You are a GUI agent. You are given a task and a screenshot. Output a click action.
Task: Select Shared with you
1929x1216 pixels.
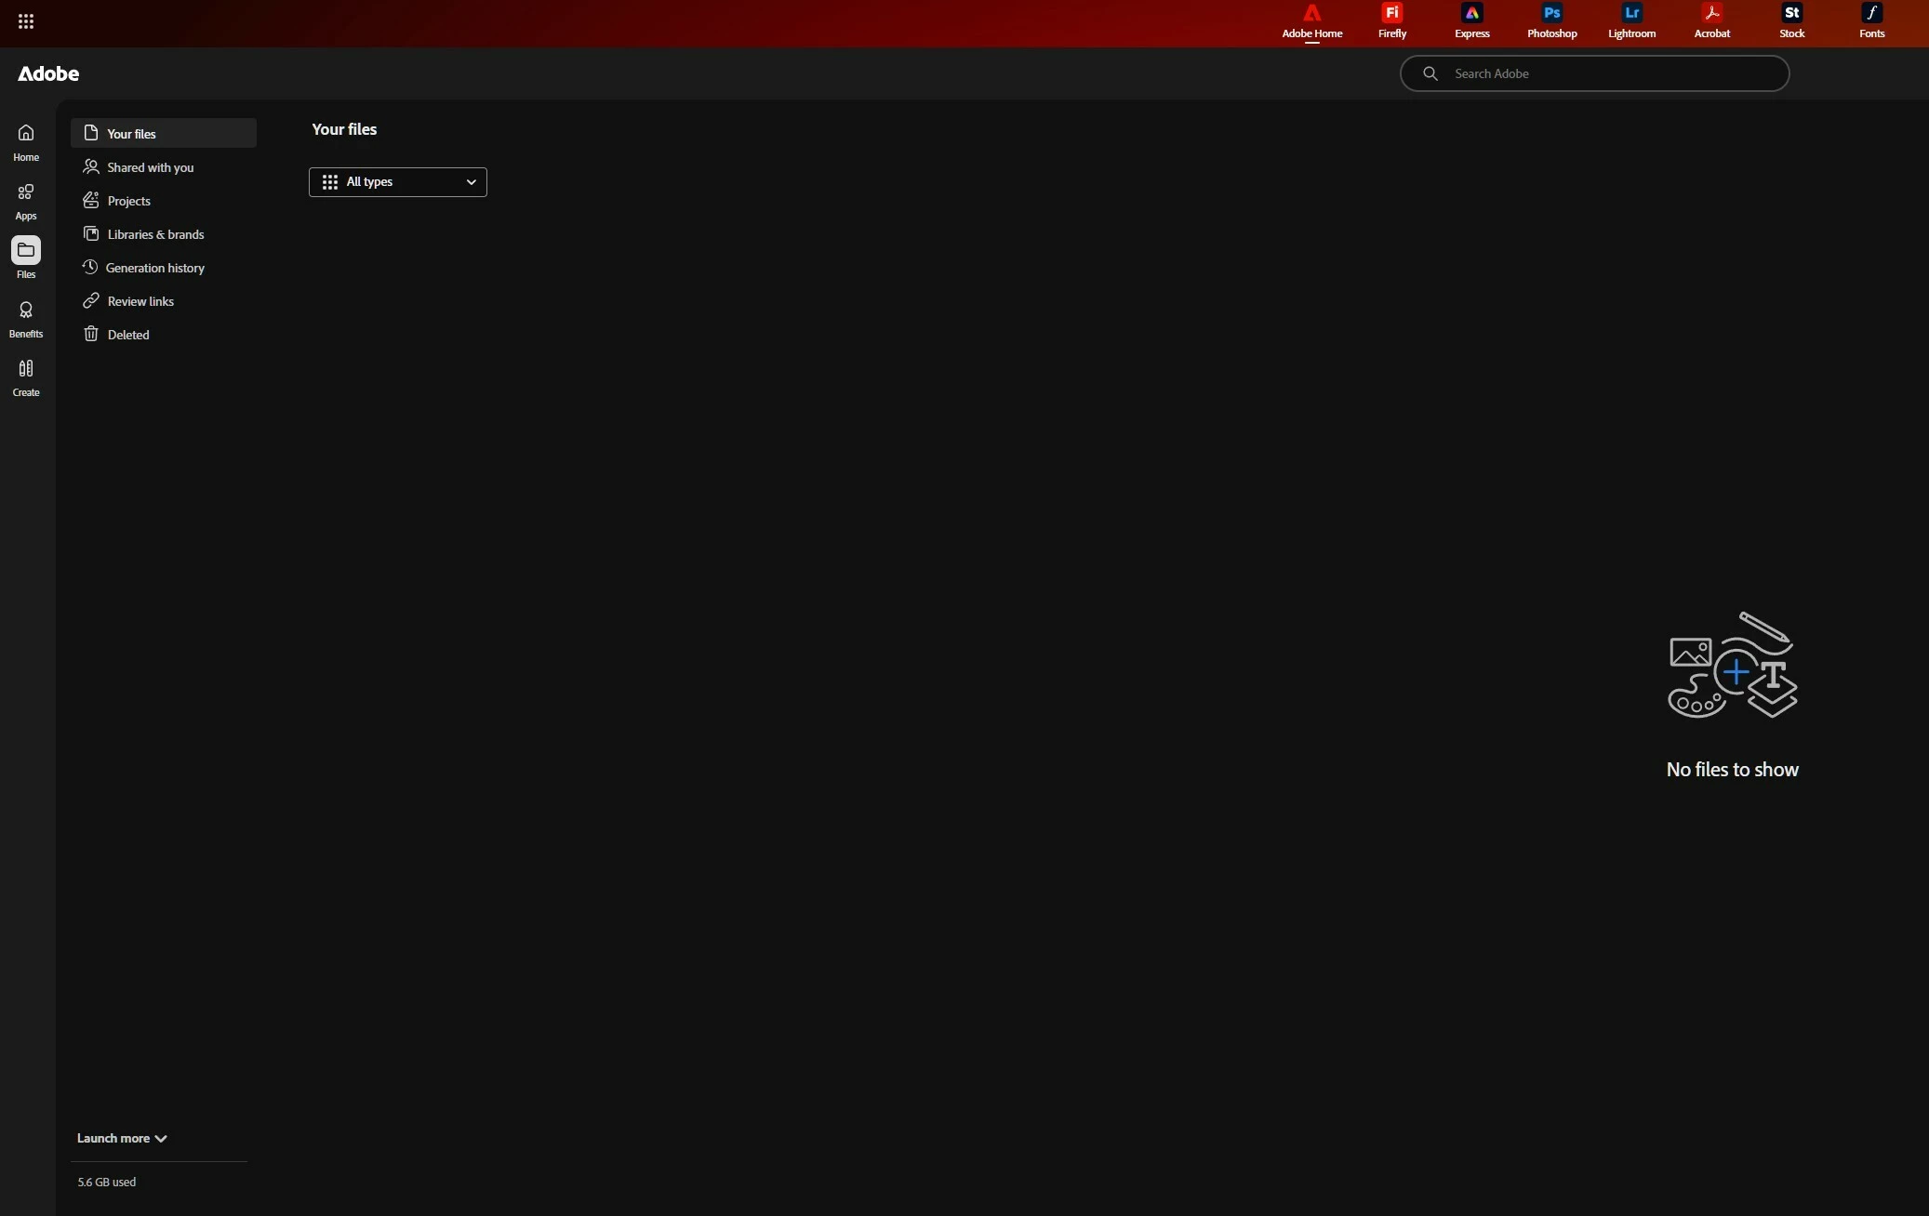tap(150, 167)
